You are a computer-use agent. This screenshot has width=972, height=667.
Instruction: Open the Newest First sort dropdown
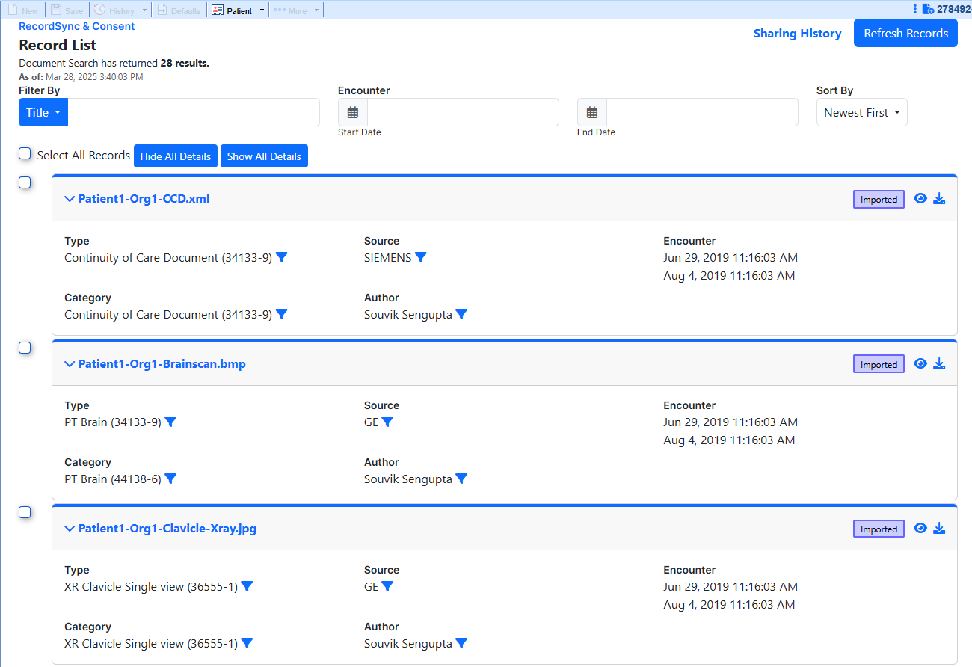[x=862, y=112]
